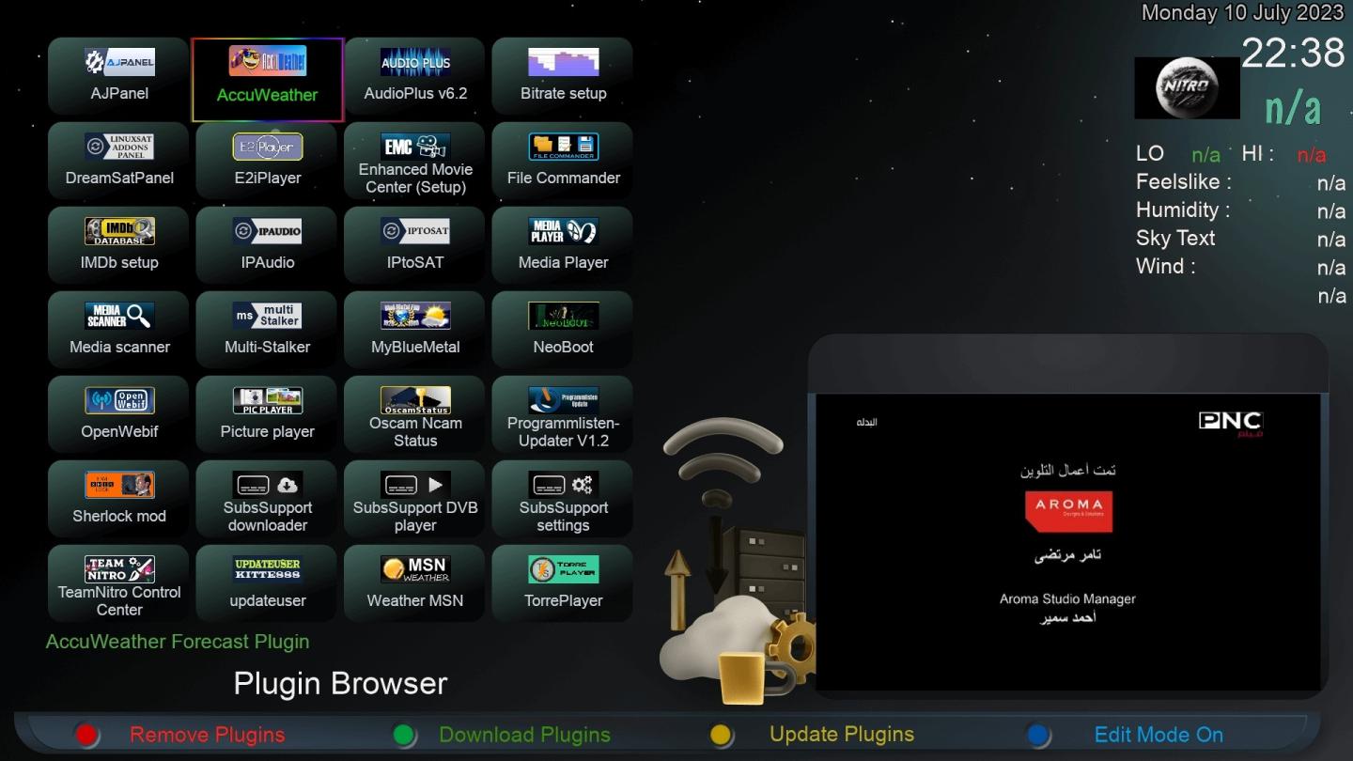Click the Sky Text label
Screen dimensions: 1353x761
pos(1175,239)
